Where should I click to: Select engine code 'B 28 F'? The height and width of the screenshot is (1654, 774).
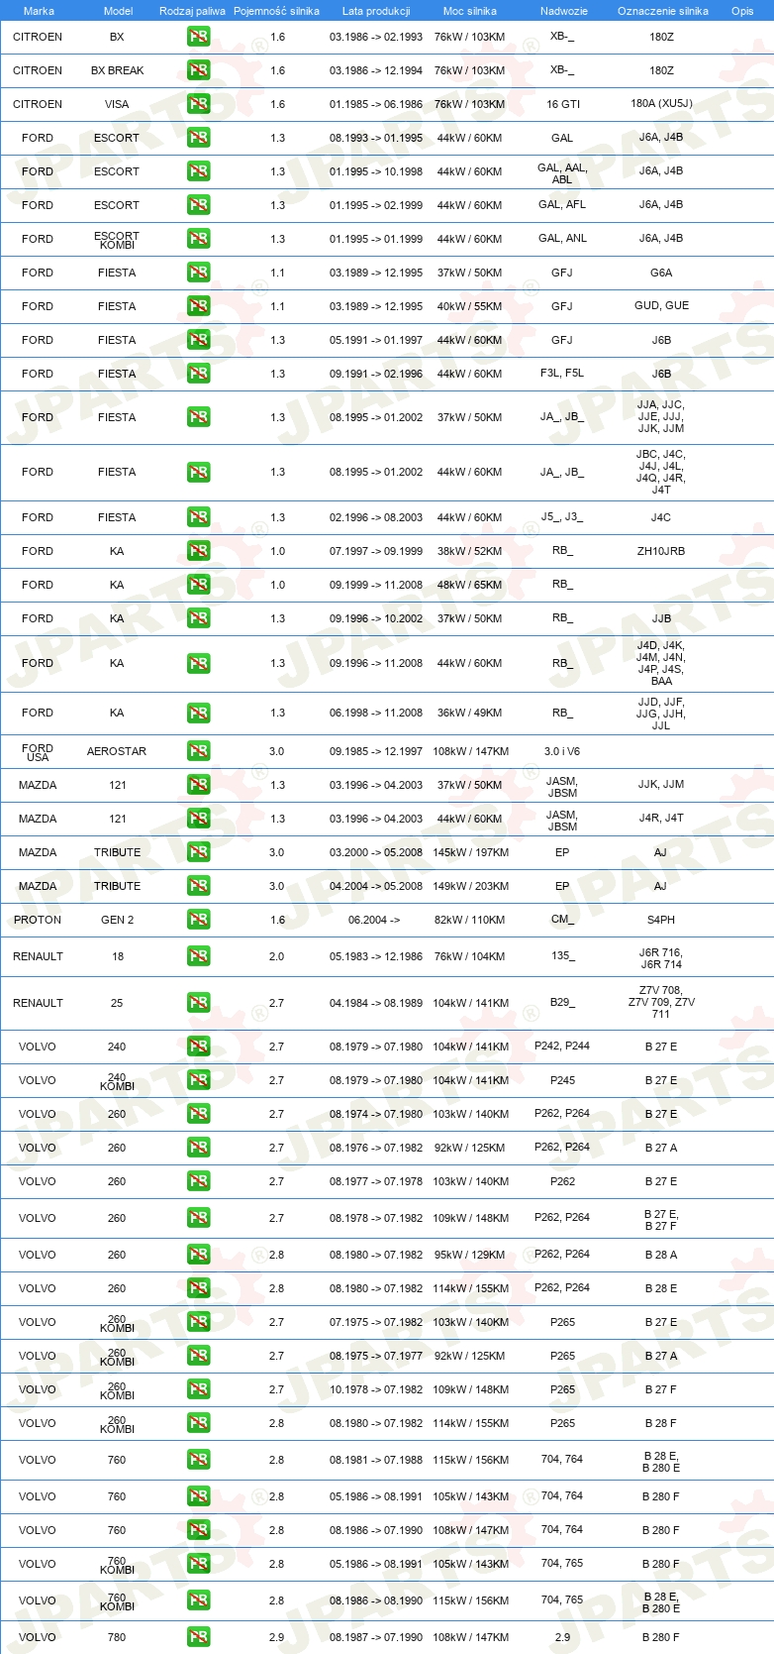click(661, 1423)
